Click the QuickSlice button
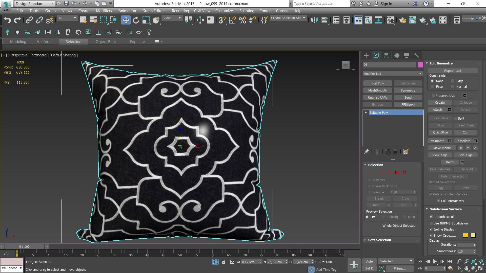Viewport: 486px width, 273px height. point(440,132)
